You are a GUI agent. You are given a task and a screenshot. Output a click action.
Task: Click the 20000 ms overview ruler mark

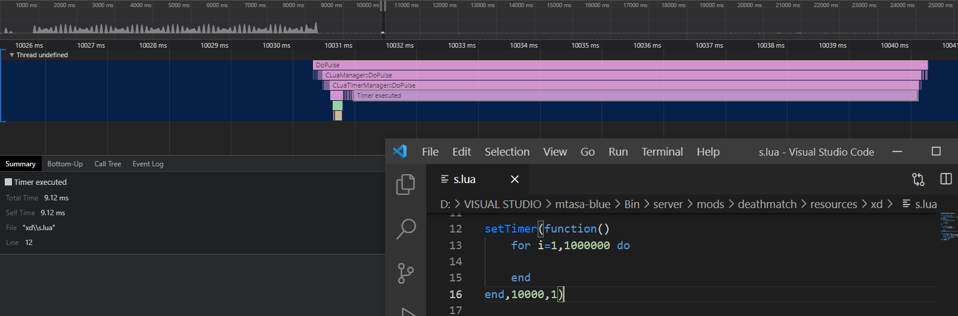click(749, 5)
